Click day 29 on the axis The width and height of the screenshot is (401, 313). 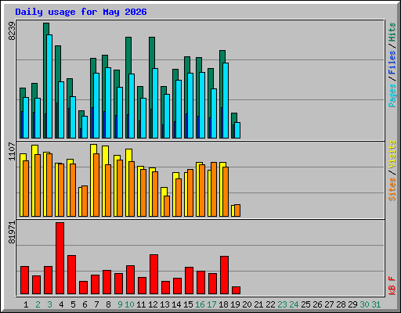[x=352, y=304]
